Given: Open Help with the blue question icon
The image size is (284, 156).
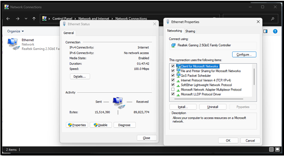Looking at the screenshot, I should click(x=275, y=31).
